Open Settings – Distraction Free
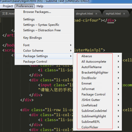This screenshot has height=132, width=132. [x=44, y=30]
